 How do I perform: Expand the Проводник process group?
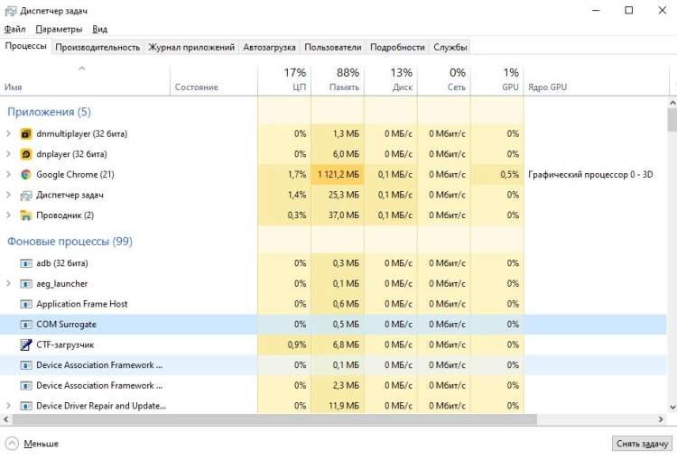click(9, 216)
